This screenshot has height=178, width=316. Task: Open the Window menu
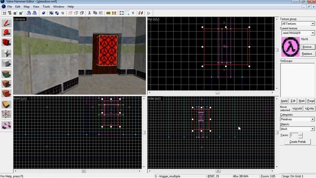(59, 6)
